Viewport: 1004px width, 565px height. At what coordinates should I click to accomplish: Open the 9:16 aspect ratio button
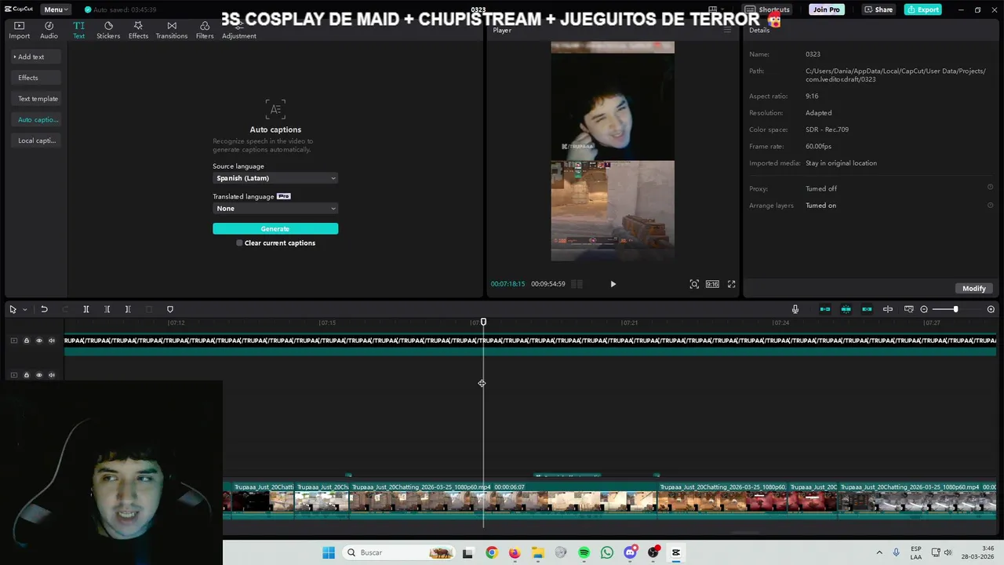(x=712, y=284)
